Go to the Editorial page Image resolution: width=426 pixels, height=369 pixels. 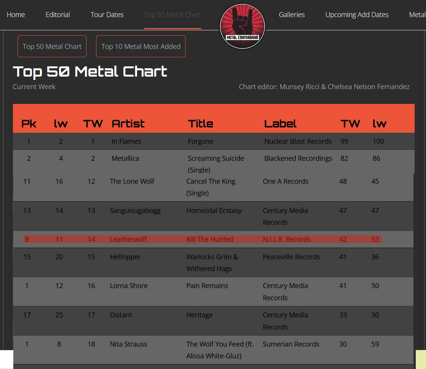click(x=58, y=15)
